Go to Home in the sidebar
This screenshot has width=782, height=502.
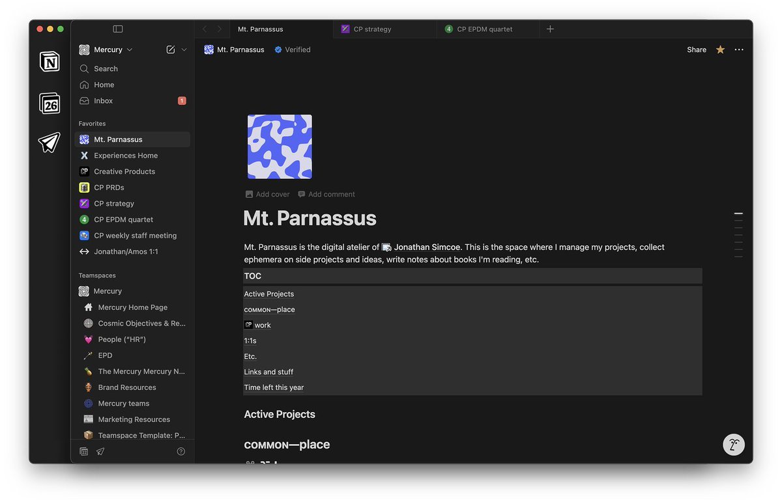pos(102,84)
